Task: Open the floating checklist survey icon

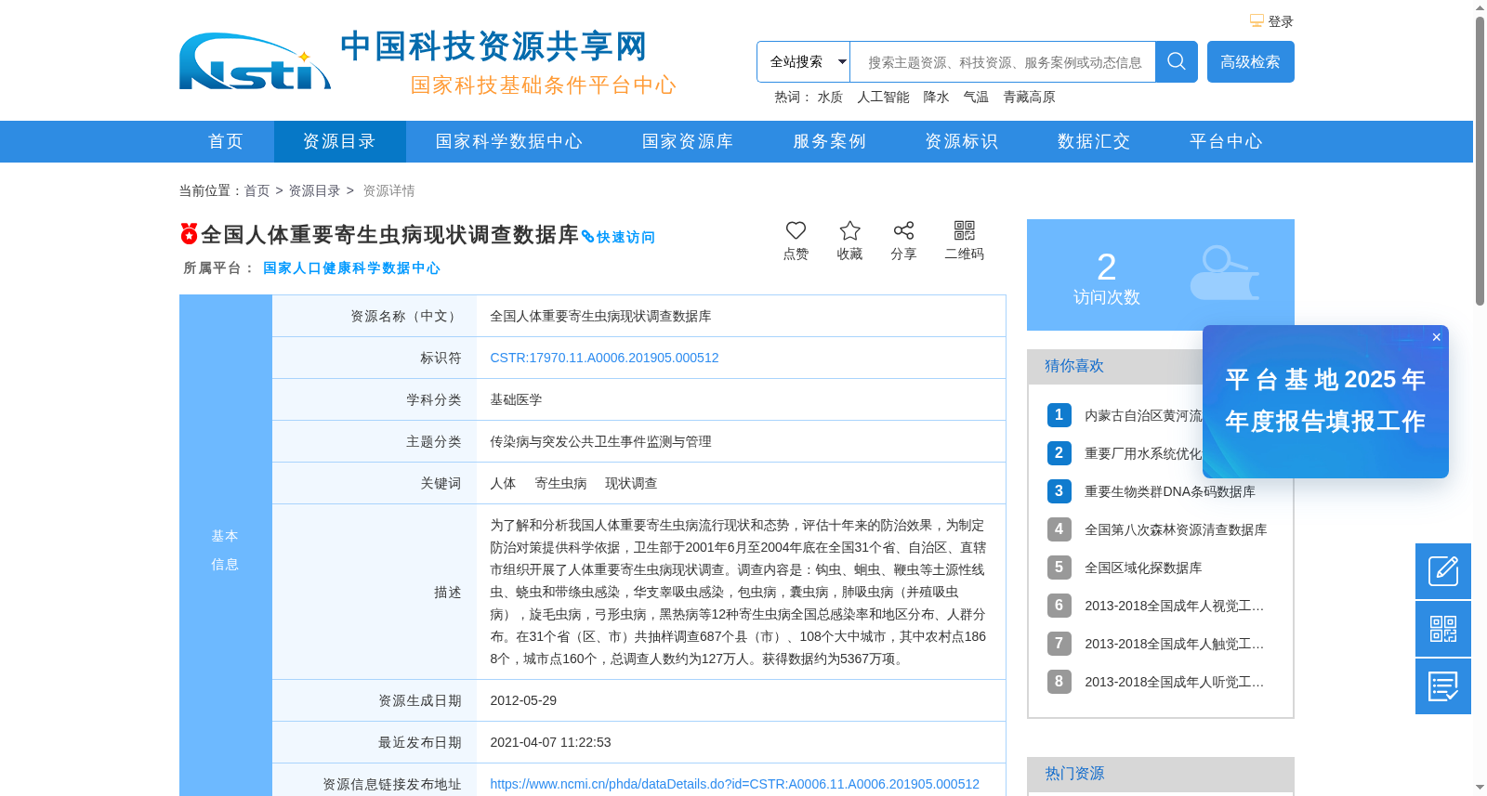Action: click(1443, 686)
